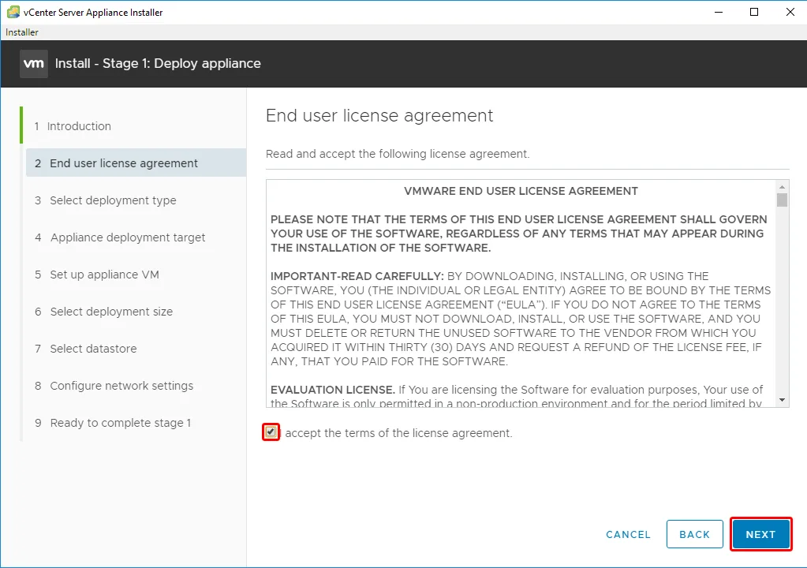
Task: Uncheck accept license terms checkbox
Action: point(271,432)
